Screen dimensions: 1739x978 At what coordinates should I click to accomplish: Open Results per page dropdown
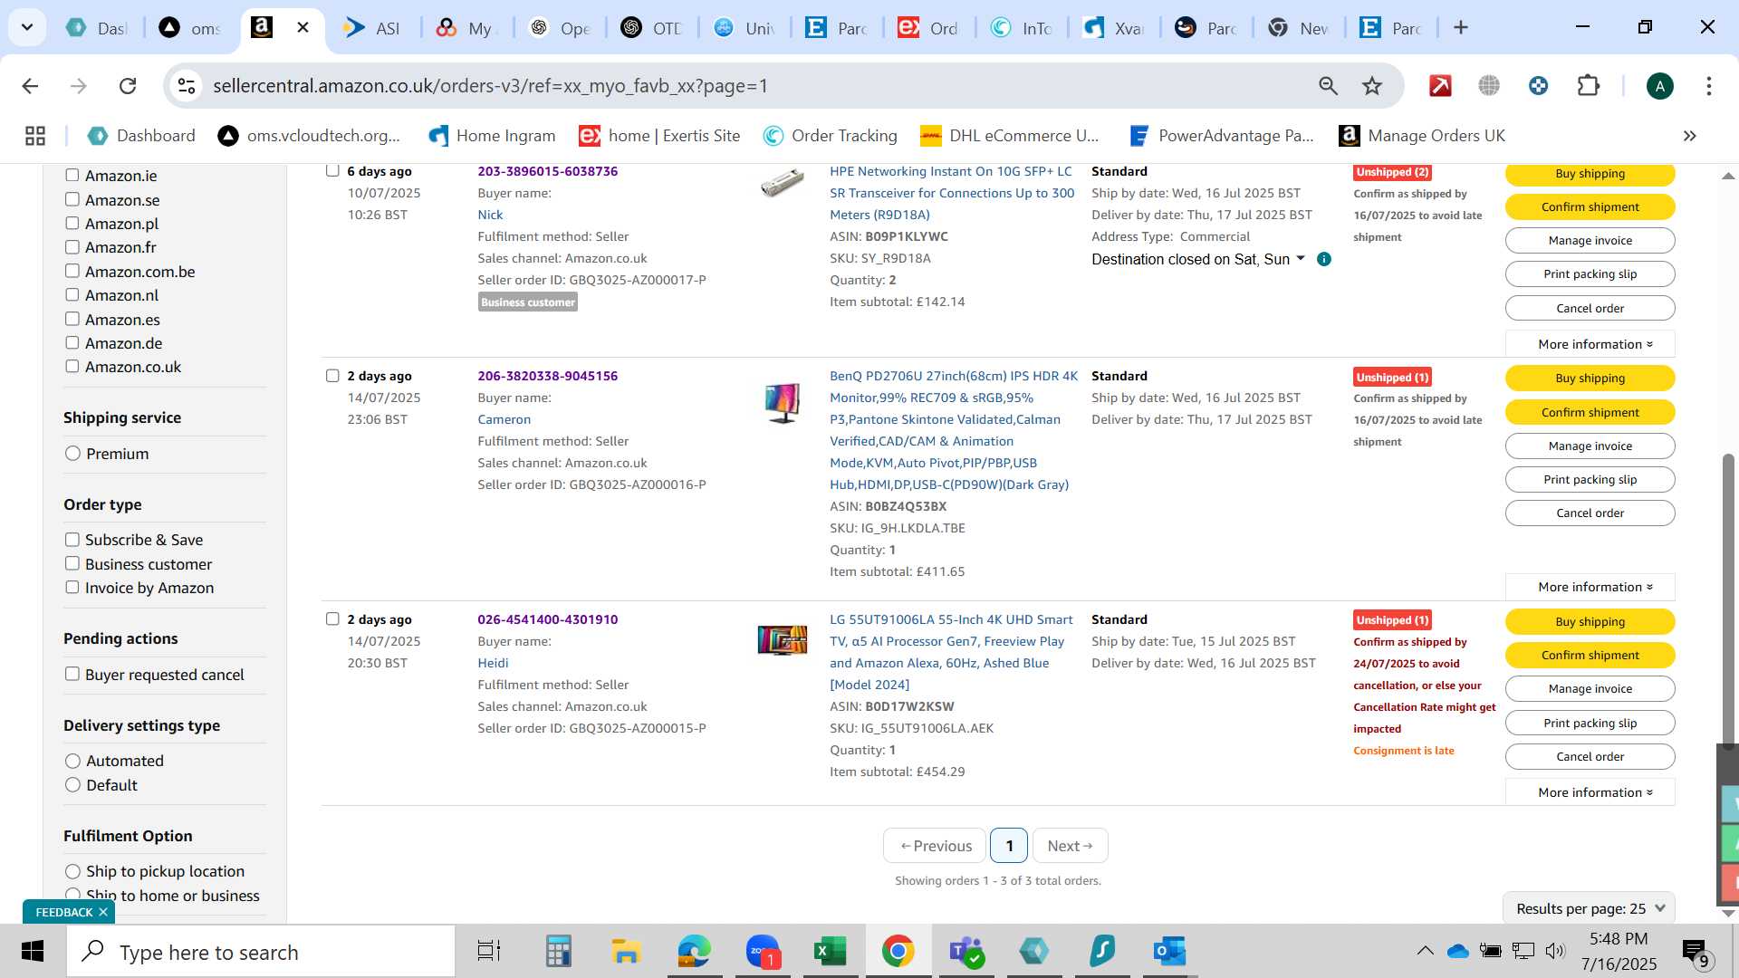pyautogui.click(x=1590, y=908)
